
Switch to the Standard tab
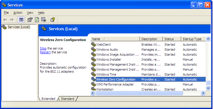[67, 99]
